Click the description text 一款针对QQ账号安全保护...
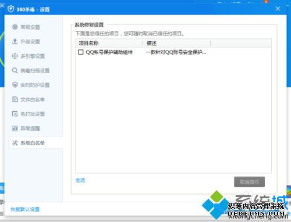 tap(176, 52)
